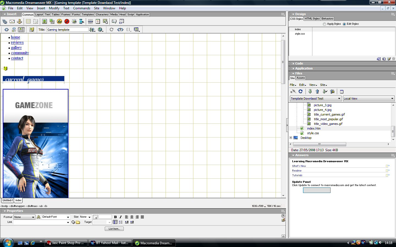Switch to the Layout tab in Insert bar
The height and width of the screenshot is (247, 396).
click(x=39, y=15)
